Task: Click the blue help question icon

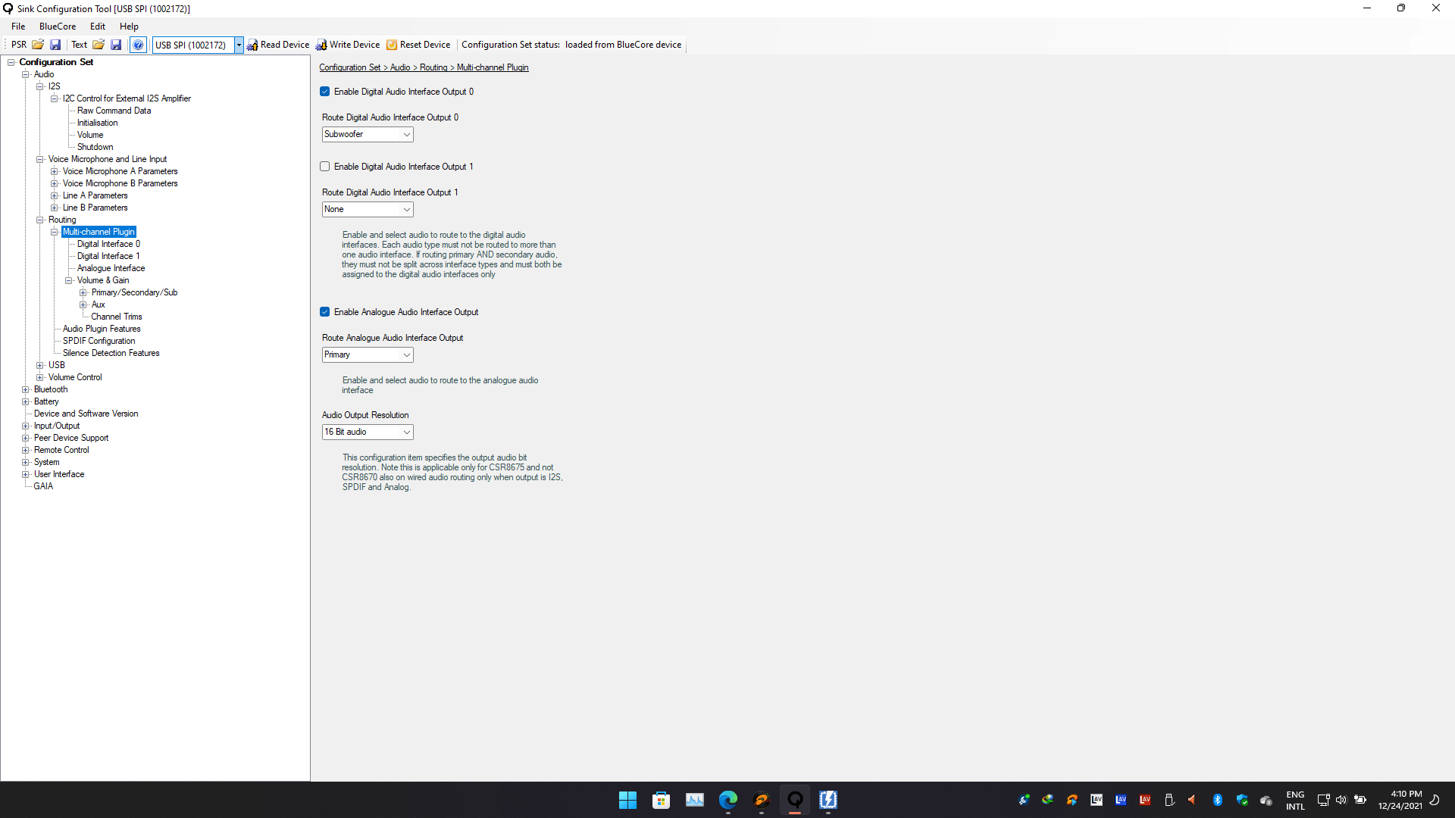Action: (x=138, y=45)
